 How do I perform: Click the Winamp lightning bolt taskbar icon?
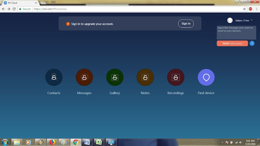(40, 142)
